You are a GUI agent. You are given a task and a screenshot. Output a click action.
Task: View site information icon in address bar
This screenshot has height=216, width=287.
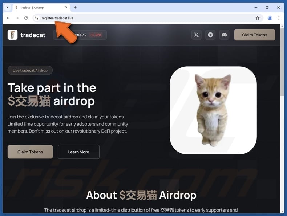pyautogui.click(x=37, y=18)
